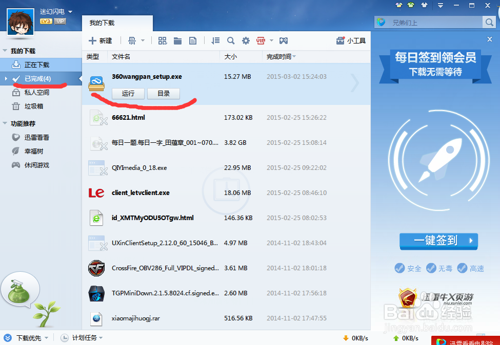Select 已完成(4) in the sidebar
This screenshot has width=500, height=345.
pos(41,79)
